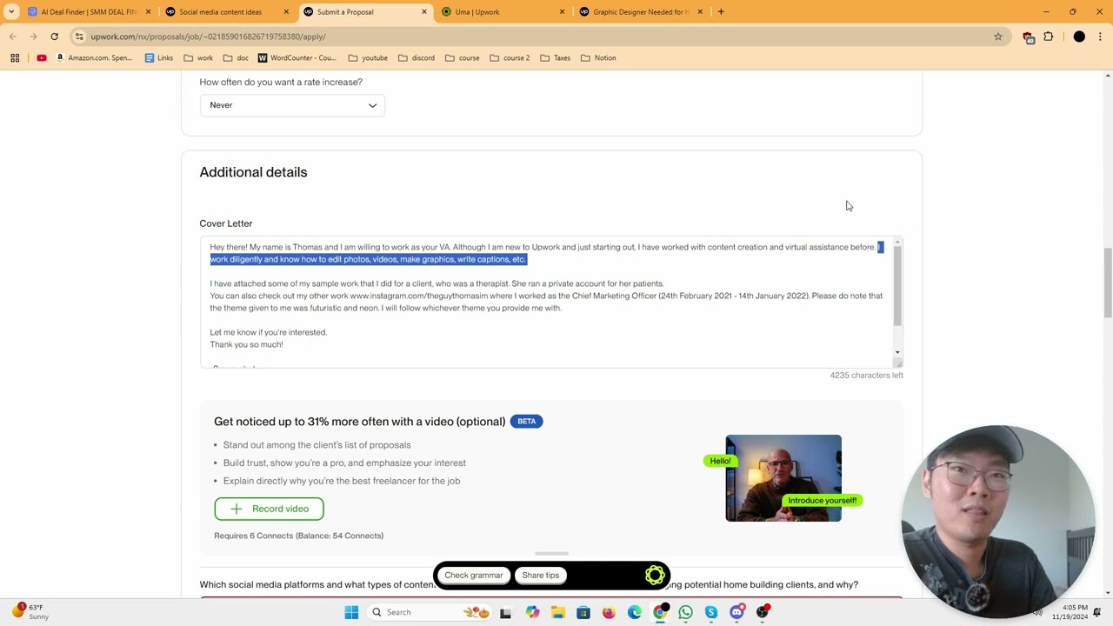
Task: Open WordCounter bookmark
Action: 297,58
